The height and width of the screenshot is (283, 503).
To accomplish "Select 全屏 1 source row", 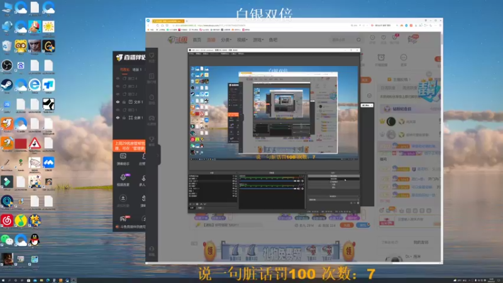I will click(x=129, y=118).
